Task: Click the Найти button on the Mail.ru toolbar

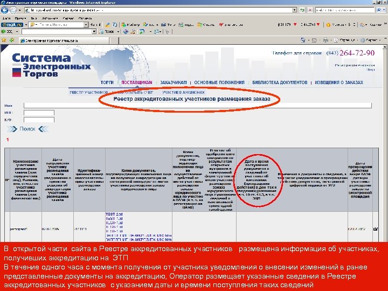Action: (95, 25)
